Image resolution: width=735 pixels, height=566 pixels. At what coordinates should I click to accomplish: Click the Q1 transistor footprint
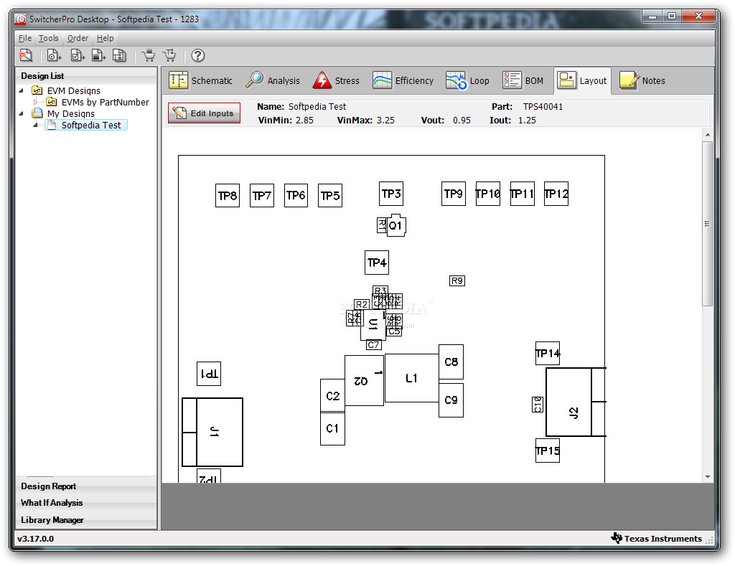click(396, 225)
